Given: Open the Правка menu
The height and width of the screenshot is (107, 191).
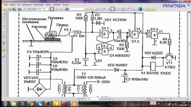Looking at the screenshot, I should pos(13,5).
